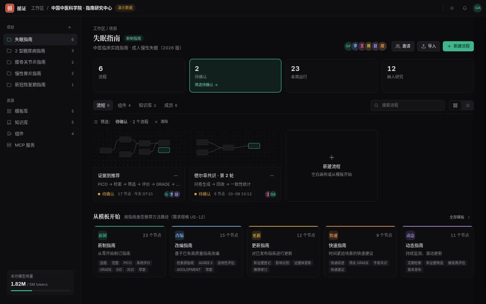Open the GA account avatar in the top bar
Viewport: 486px width, 304px height.
click(477, 8)
